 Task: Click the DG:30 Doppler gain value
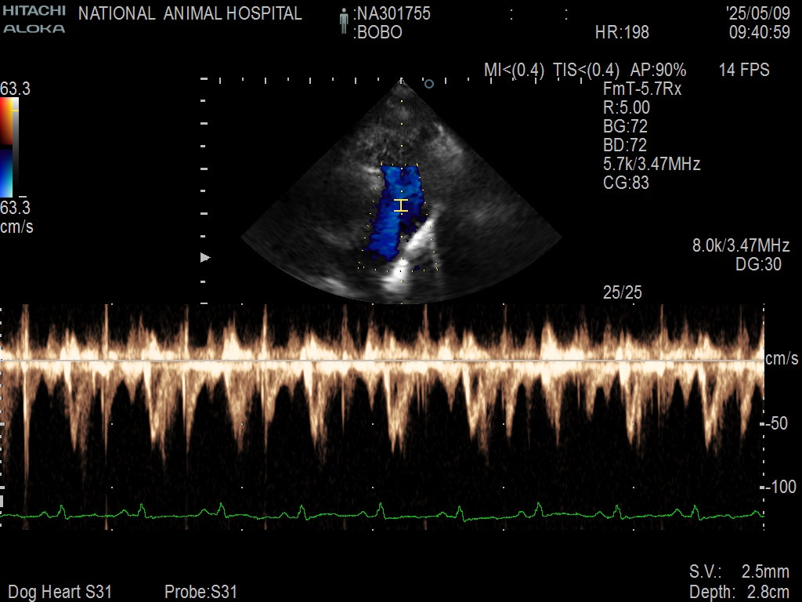[x=758, y=265]
